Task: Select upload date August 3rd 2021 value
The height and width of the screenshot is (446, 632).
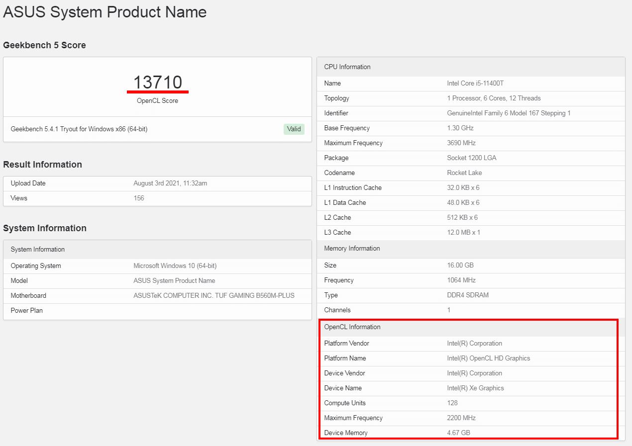Action: (x=170, y=183)
